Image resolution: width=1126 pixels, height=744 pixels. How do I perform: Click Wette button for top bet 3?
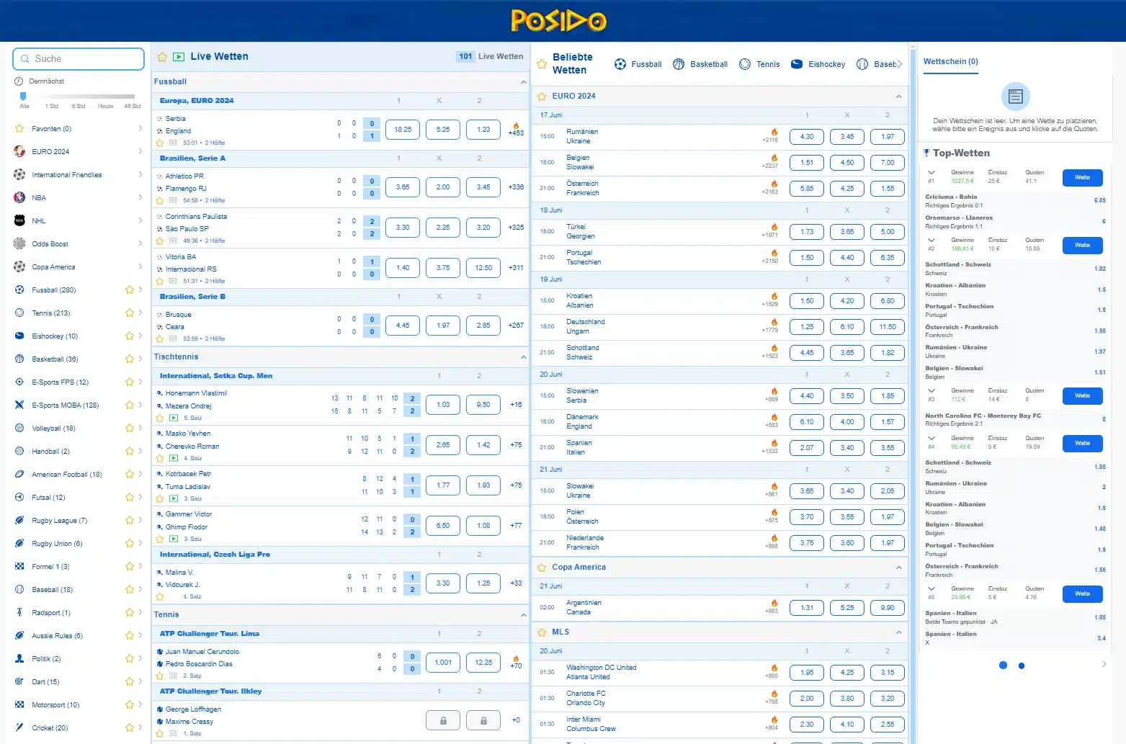[1083, 395]
